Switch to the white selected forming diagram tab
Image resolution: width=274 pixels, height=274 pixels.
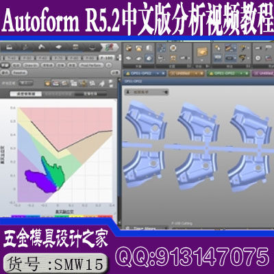click(x=25, y=94)
